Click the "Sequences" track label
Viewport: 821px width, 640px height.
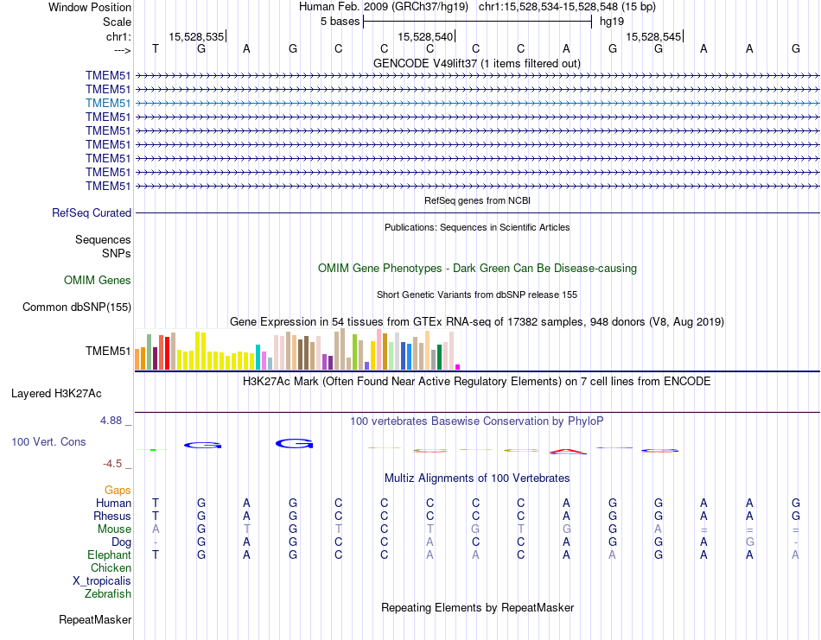tap(103, 239)
